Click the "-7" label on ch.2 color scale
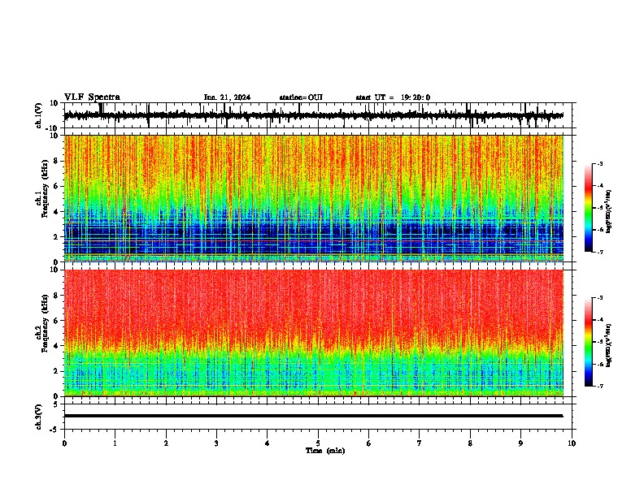644x497 pixels. pos(600,387)
